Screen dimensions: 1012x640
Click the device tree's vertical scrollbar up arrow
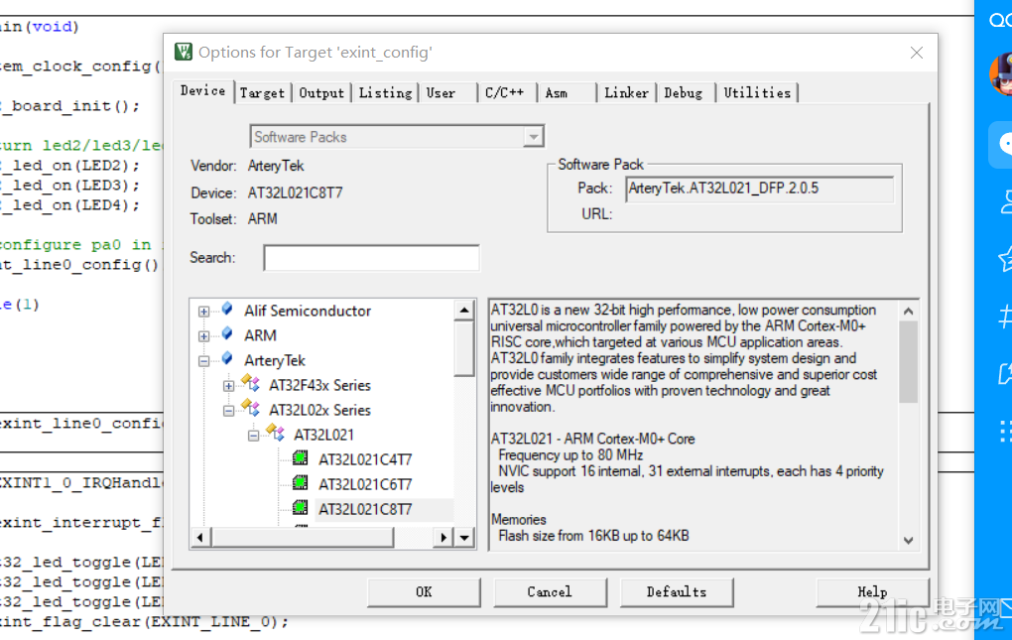tap(464, 311)
